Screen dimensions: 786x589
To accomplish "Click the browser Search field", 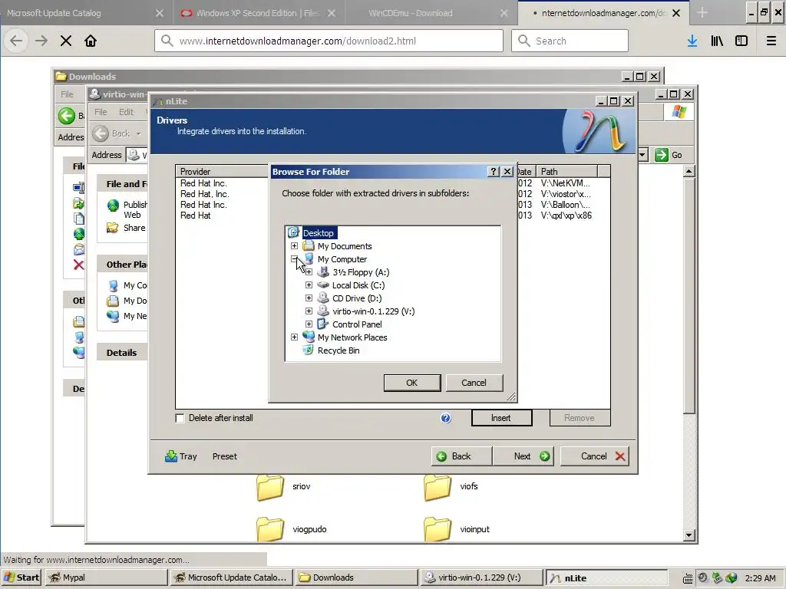I will click(x=570, y=41).
